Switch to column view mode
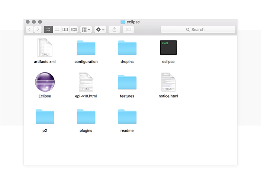Screen dimensions: 261x188 (65, 29)
